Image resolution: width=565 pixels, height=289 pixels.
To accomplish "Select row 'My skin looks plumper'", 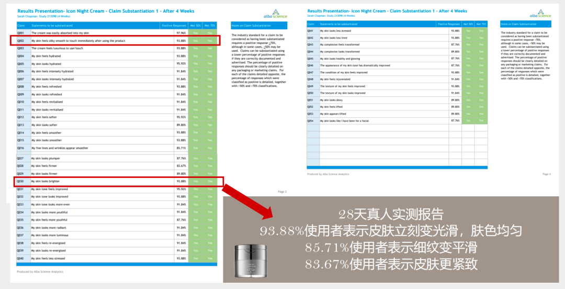I will pos(117,159).
